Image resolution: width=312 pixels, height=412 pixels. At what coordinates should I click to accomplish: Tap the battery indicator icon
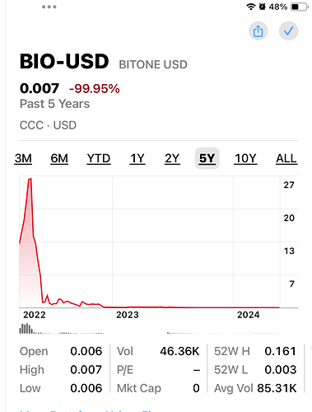[x=300, y=7]
